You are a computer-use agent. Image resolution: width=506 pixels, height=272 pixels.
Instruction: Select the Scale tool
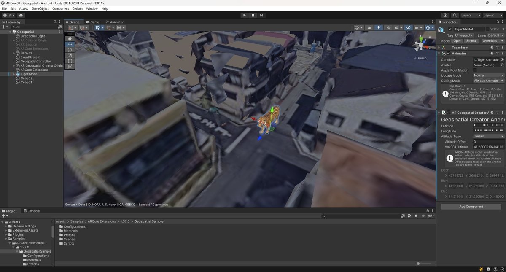click(x=69, y=55)
